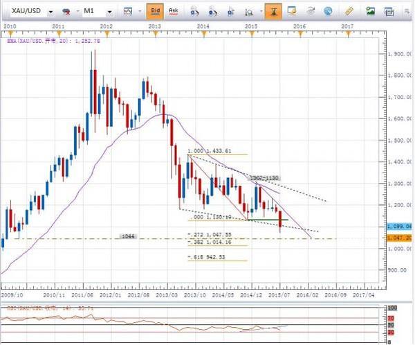Click the 2013 year marker on timeline

154,26
